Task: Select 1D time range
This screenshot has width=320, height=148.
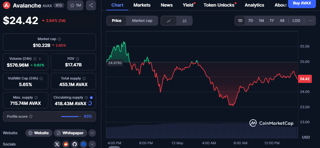Action: [x=240, y=21]
